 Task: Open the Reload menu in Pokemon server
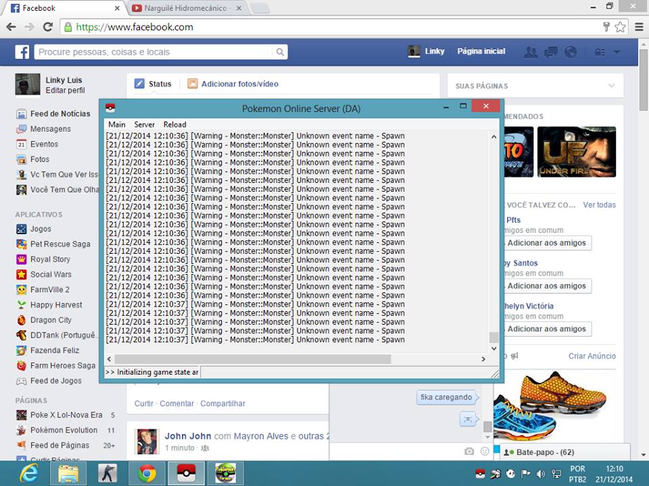tap(174, 124)
